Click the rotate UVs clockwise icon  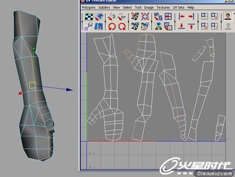point(122,26)
